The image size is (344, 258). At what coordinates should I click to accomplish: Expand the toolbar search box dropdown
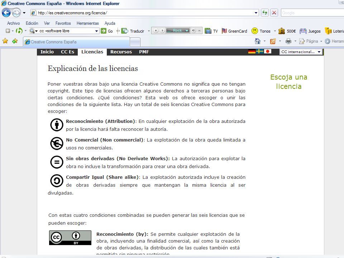[96, 31]
